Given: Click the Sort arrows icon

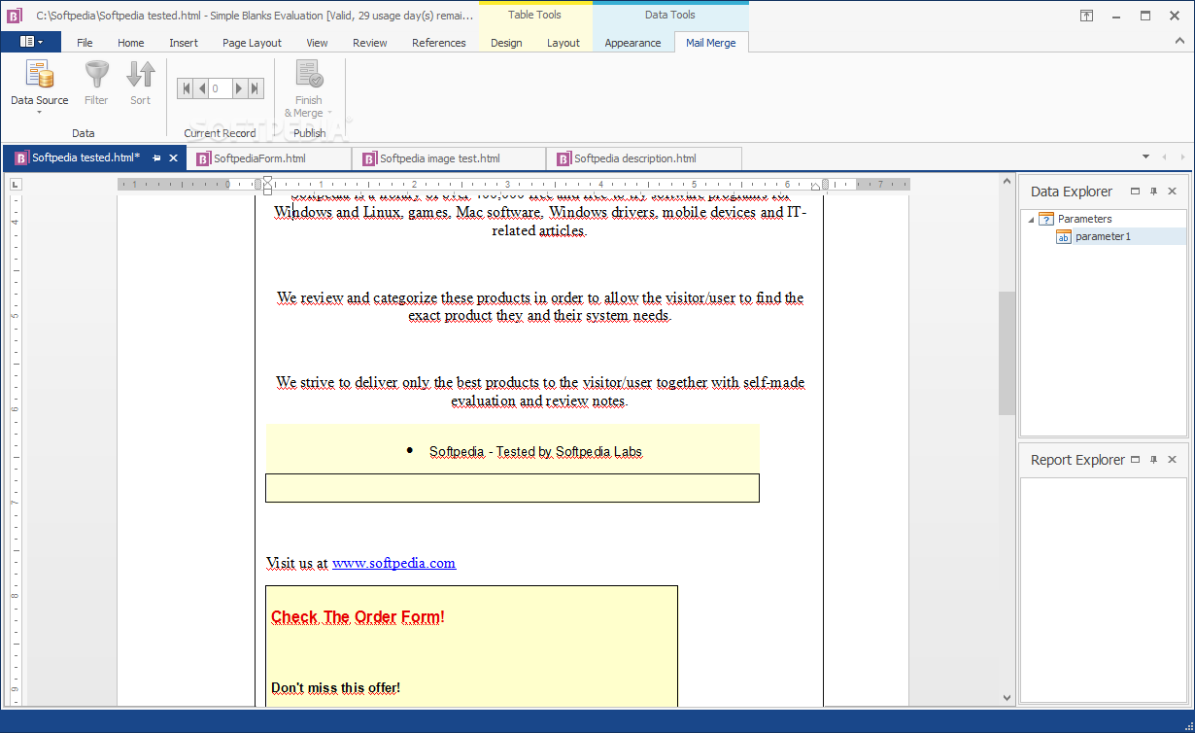Looking at the screenshot, I should (141, 75).
